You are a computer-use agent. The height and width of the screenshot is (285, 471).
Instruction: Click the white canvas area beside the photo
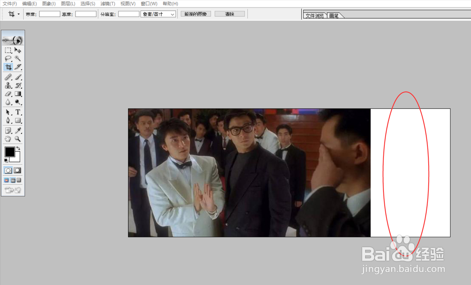pyautogui.click(x=410, y=173)
